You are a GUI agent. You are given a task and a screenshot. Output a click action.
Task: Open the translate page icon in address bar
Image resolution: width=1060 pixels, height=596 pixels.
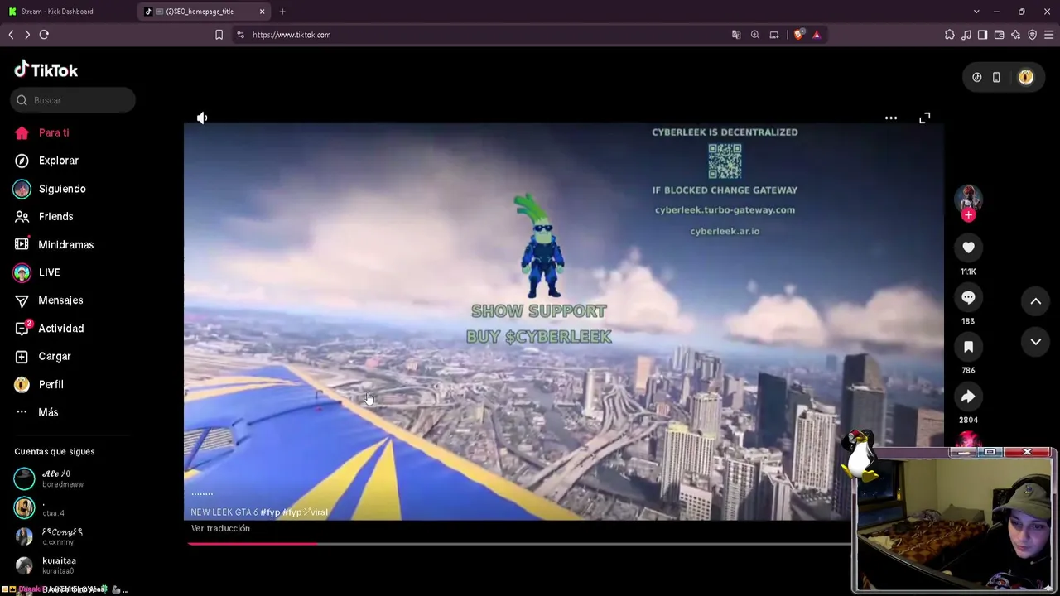[736, 35]
